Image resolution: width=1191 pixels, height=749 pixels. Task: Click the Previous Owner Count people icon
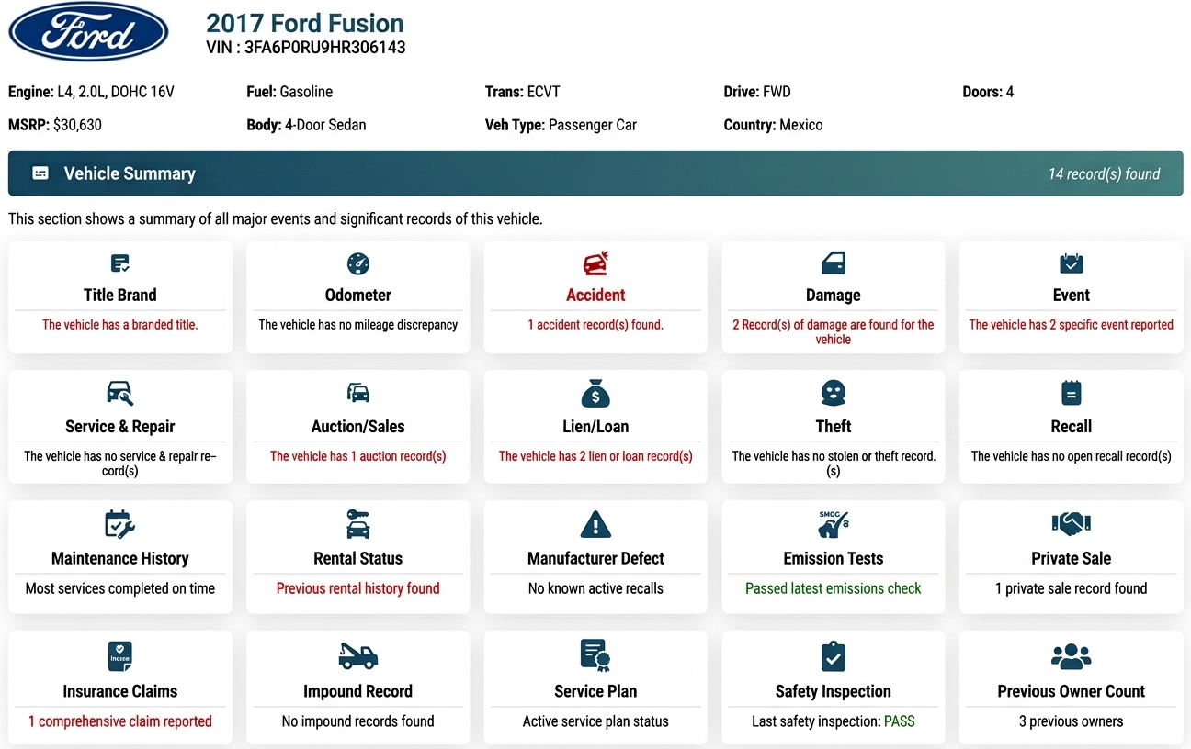point(1072,656)
